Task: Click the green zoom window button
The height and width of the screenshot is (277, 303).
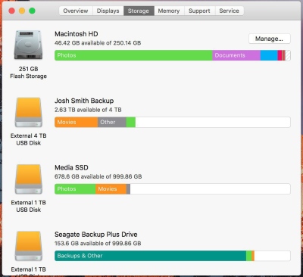Action: (x=32, y=11)
